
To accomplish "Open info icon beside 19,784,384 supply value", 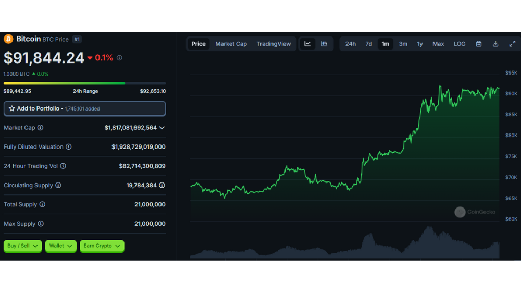I will (x=162, y=185).
